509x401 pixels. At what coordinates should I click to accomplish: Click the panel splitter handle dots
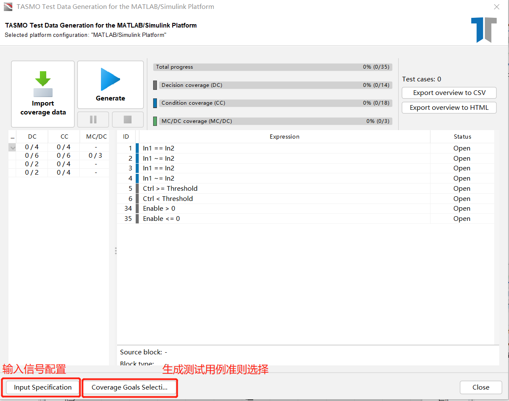115,251
